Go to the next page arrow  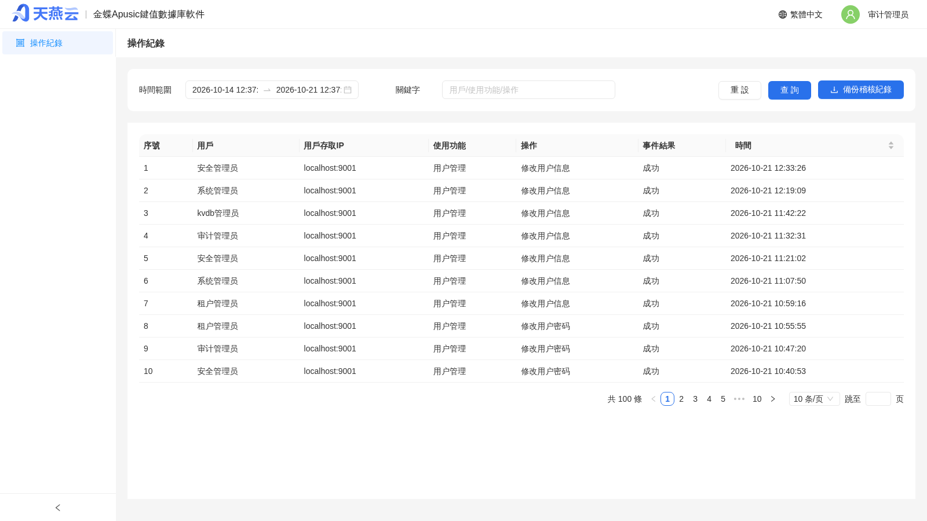pos(773,399)
